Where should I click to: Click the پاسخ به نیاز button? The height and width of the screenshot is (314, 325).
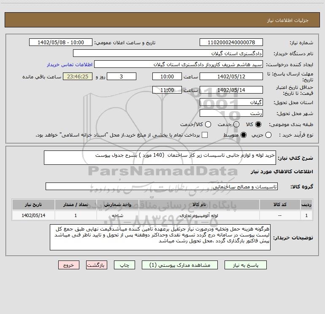point(245,265)
